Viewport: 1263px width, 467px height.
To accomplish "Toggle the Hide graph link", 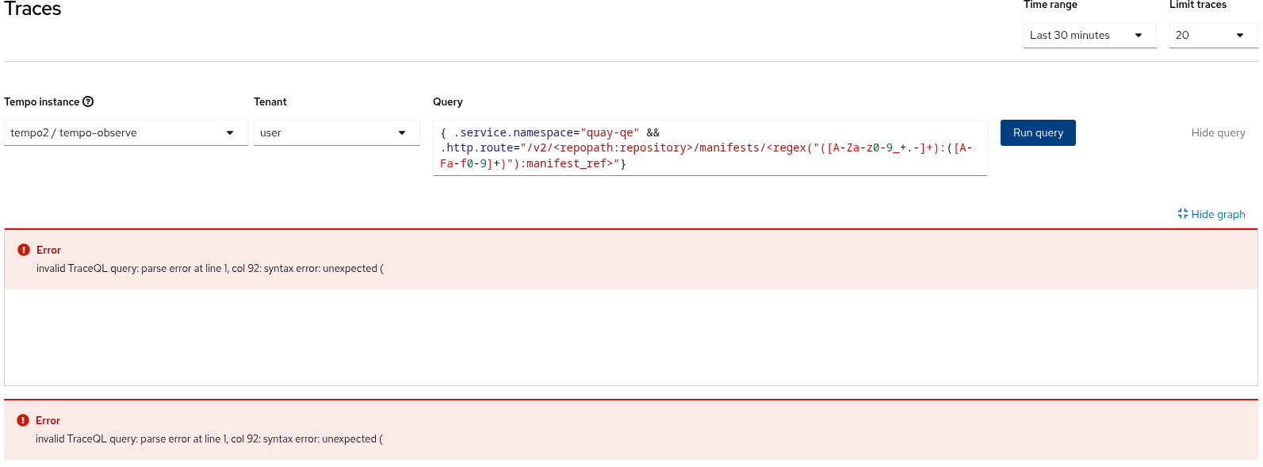I will tap(1218, 214).
